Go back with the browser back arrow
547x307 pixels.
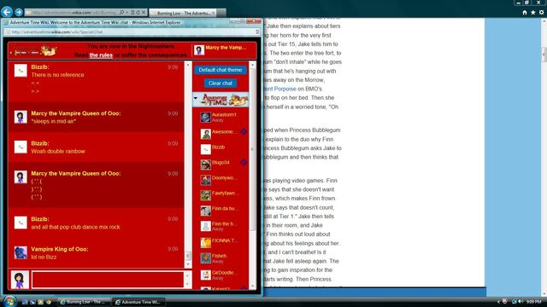7,12
